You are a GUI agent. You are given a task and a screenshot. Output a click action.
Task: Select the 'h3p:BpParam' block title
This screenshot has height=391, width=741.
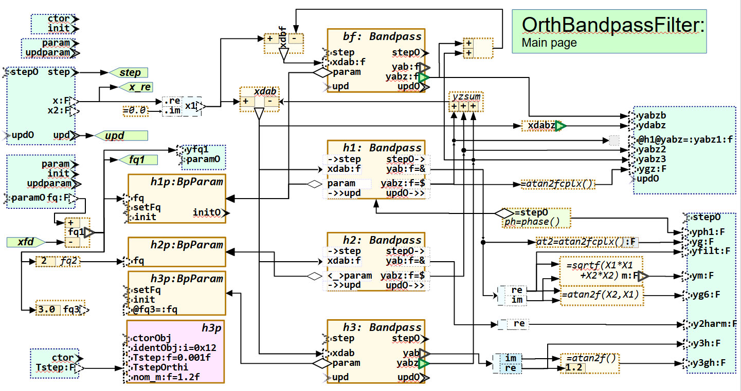(x=187, y=279)
